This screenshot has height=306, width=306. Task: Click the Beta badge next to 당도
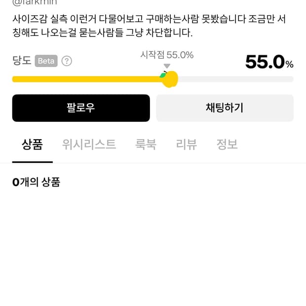coord(46,61)
